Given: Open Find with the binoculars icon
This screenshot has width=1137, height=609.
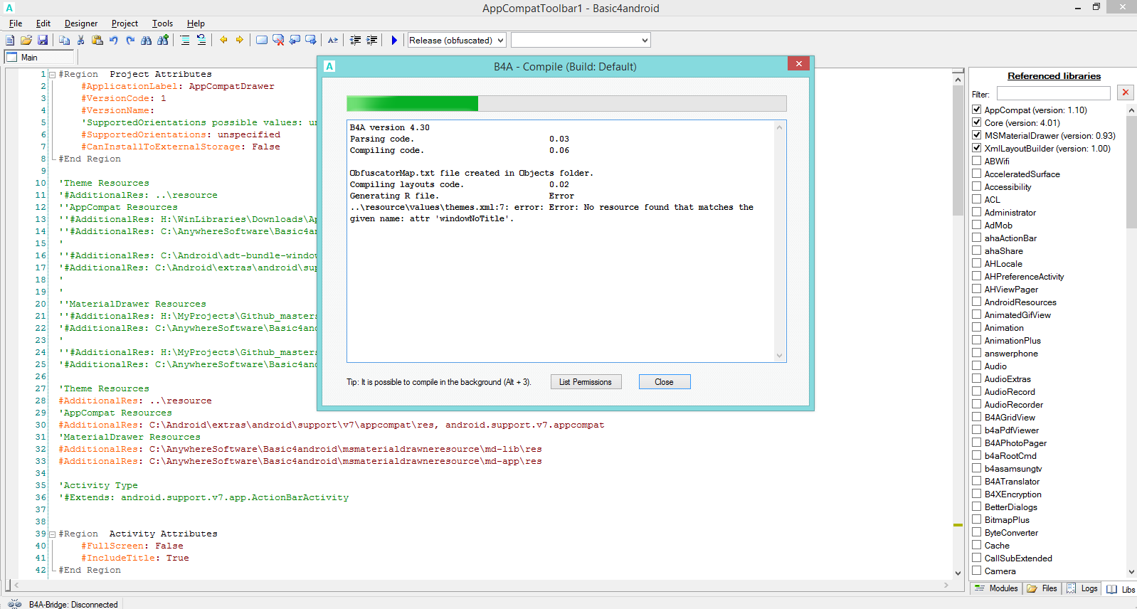Looking at the screenshot, I should 147,41.
